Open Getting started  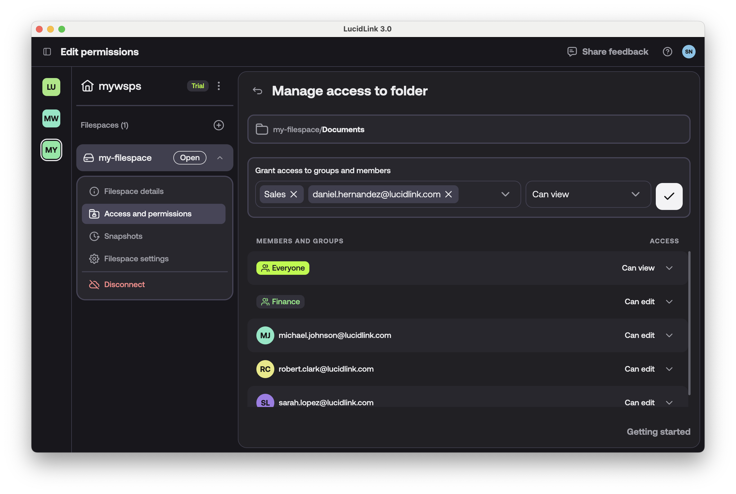pos(658,432)
